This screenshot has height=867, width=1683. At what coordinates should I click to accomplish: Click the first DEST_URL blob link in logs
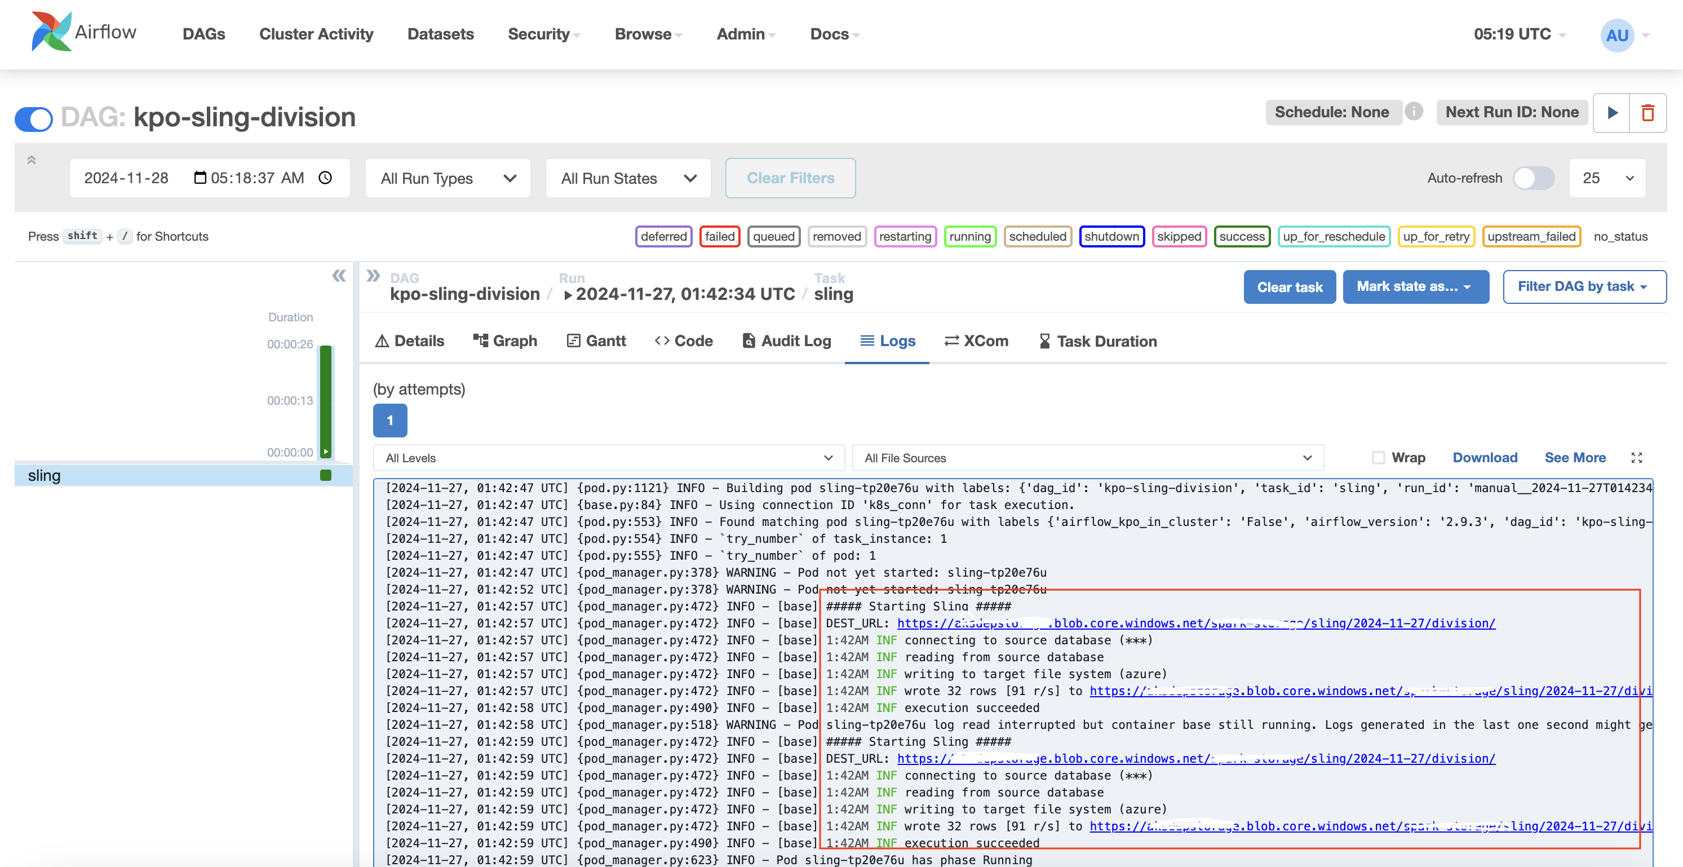(1195, 623)
